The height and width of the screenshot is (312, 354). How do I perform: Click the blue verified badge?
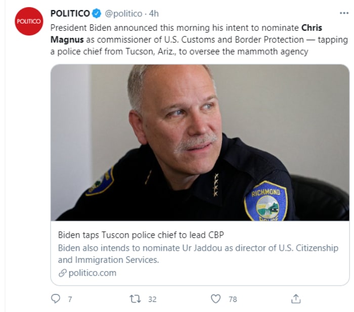(x=97, y=14)
